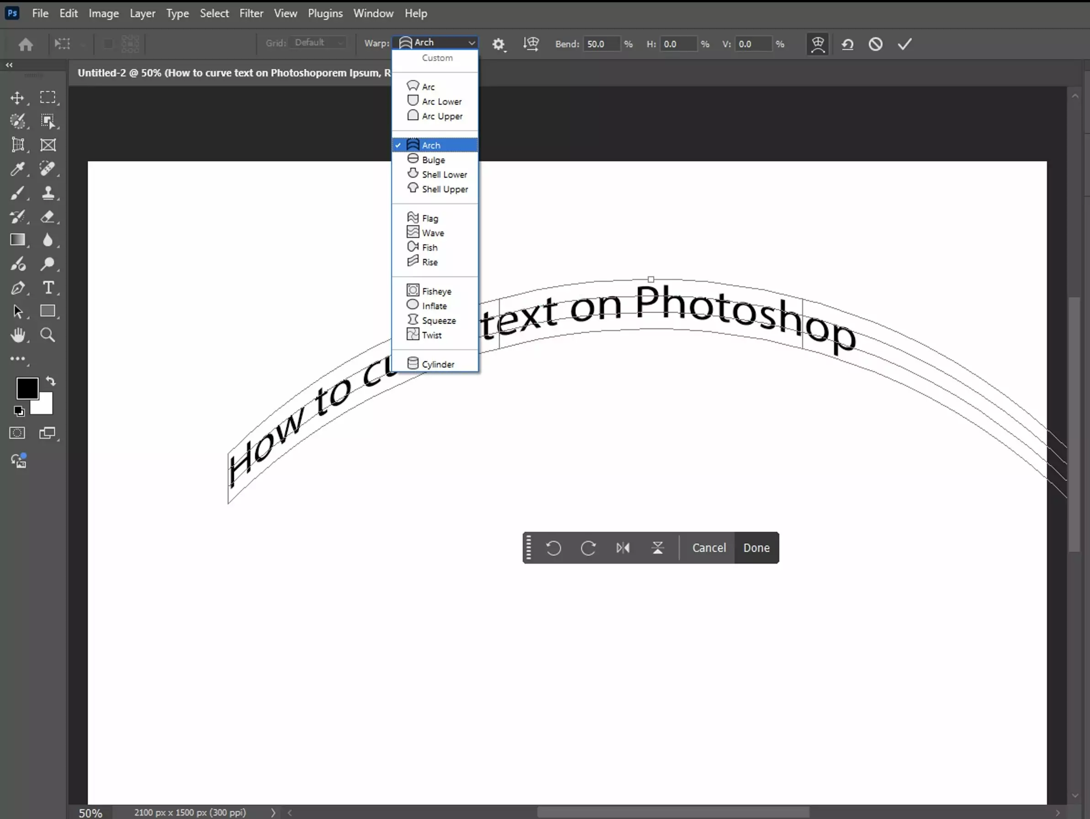The height and width of the screenshot is (819, 1090).
Task: Open the Filter menu
Action: click(x=251, y=13)
